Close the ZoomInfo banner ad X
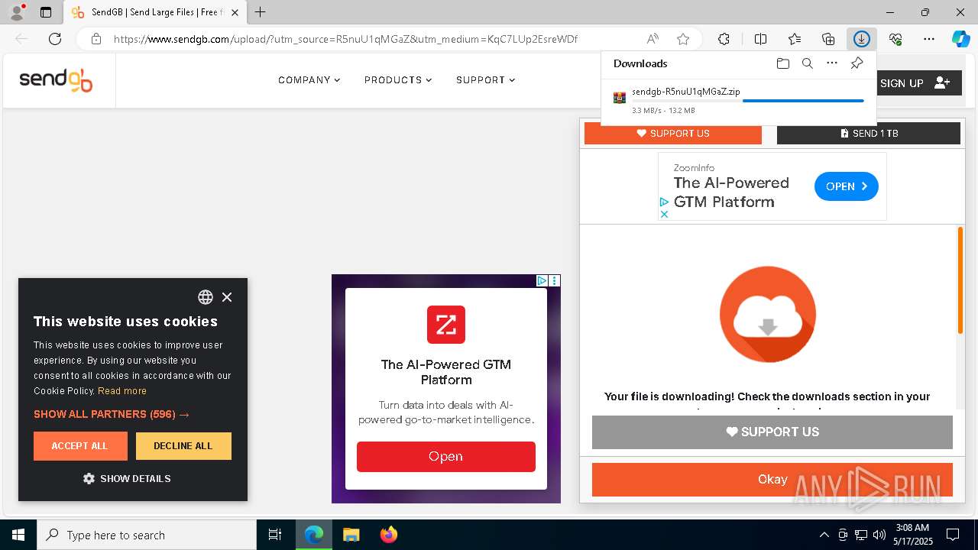This screenshot has height=550, width=978. (664, 215)
